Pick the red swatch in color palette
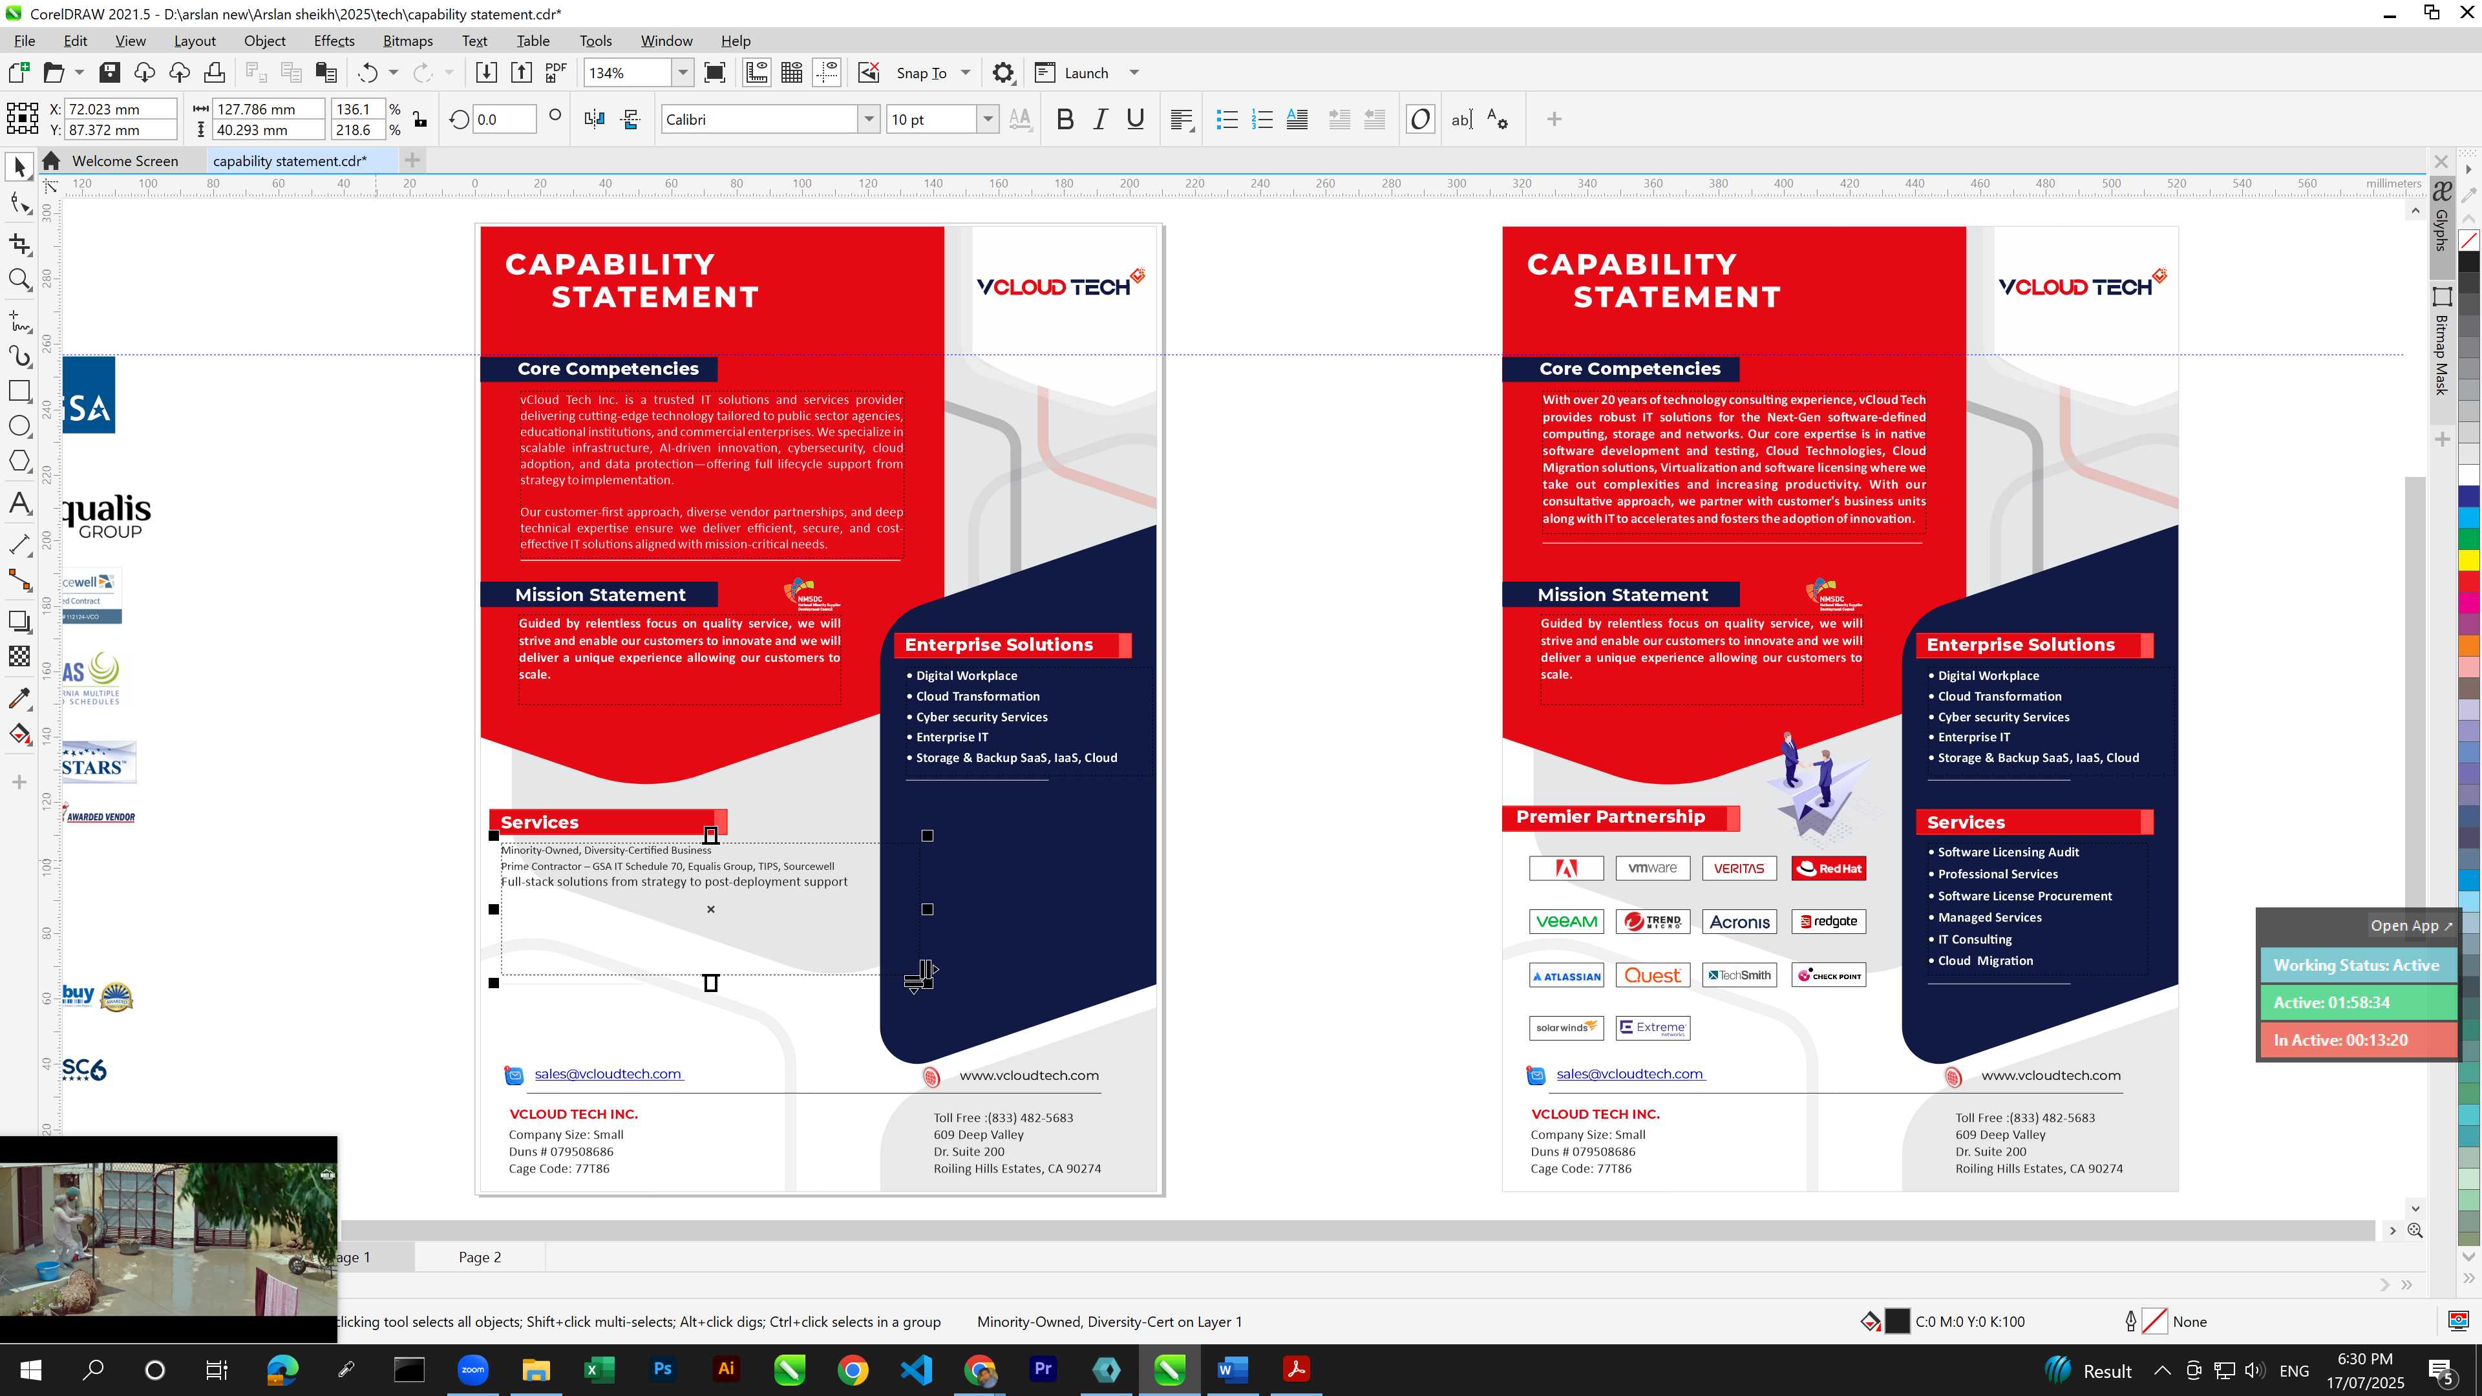 [x=2470, y=582]
